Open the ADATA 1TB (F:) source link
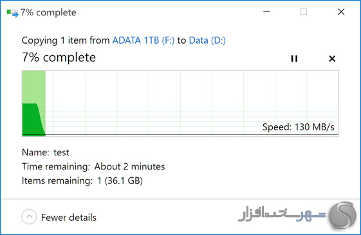The height and width of the screenshot is (235, 361). click(143, 40)
